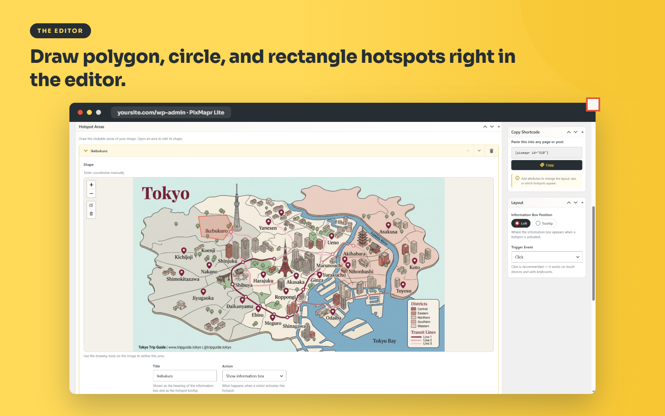This screenshot has height=416, width=665.
Task: Copy the shortcode with Copy button
Action: click(547, 165)
